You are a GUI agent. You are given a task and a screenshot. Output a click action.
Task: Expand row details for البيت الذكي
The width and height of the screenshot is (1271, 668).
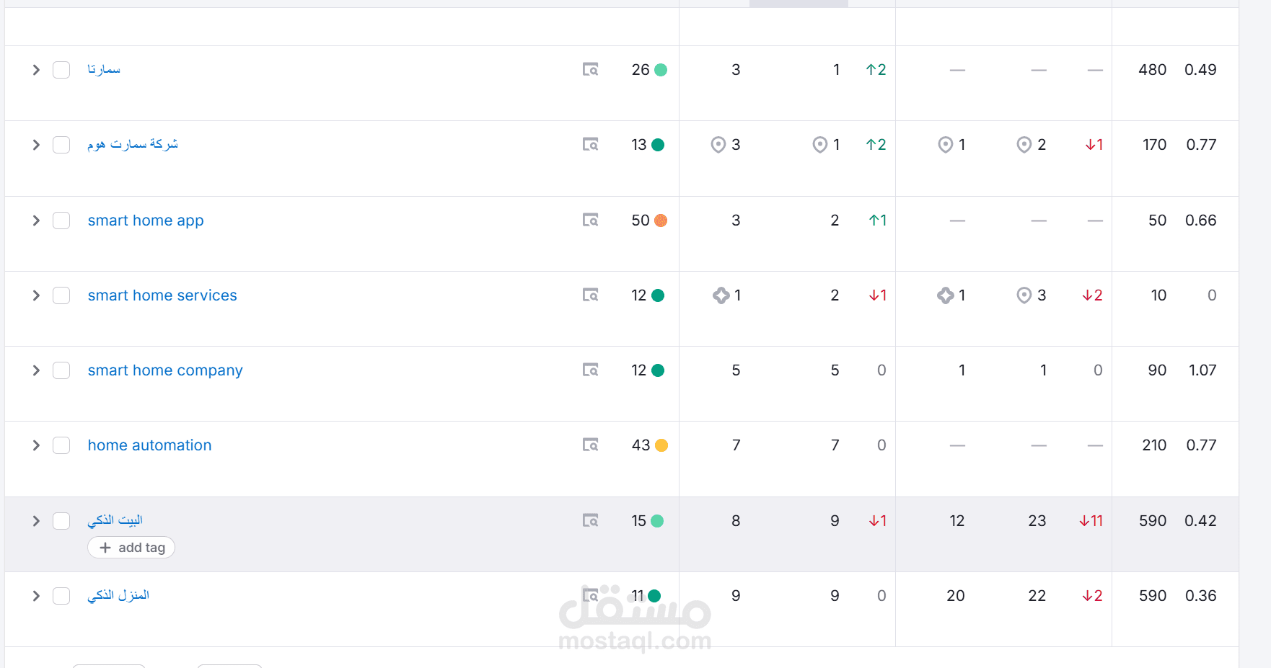[x=36, y=520]
